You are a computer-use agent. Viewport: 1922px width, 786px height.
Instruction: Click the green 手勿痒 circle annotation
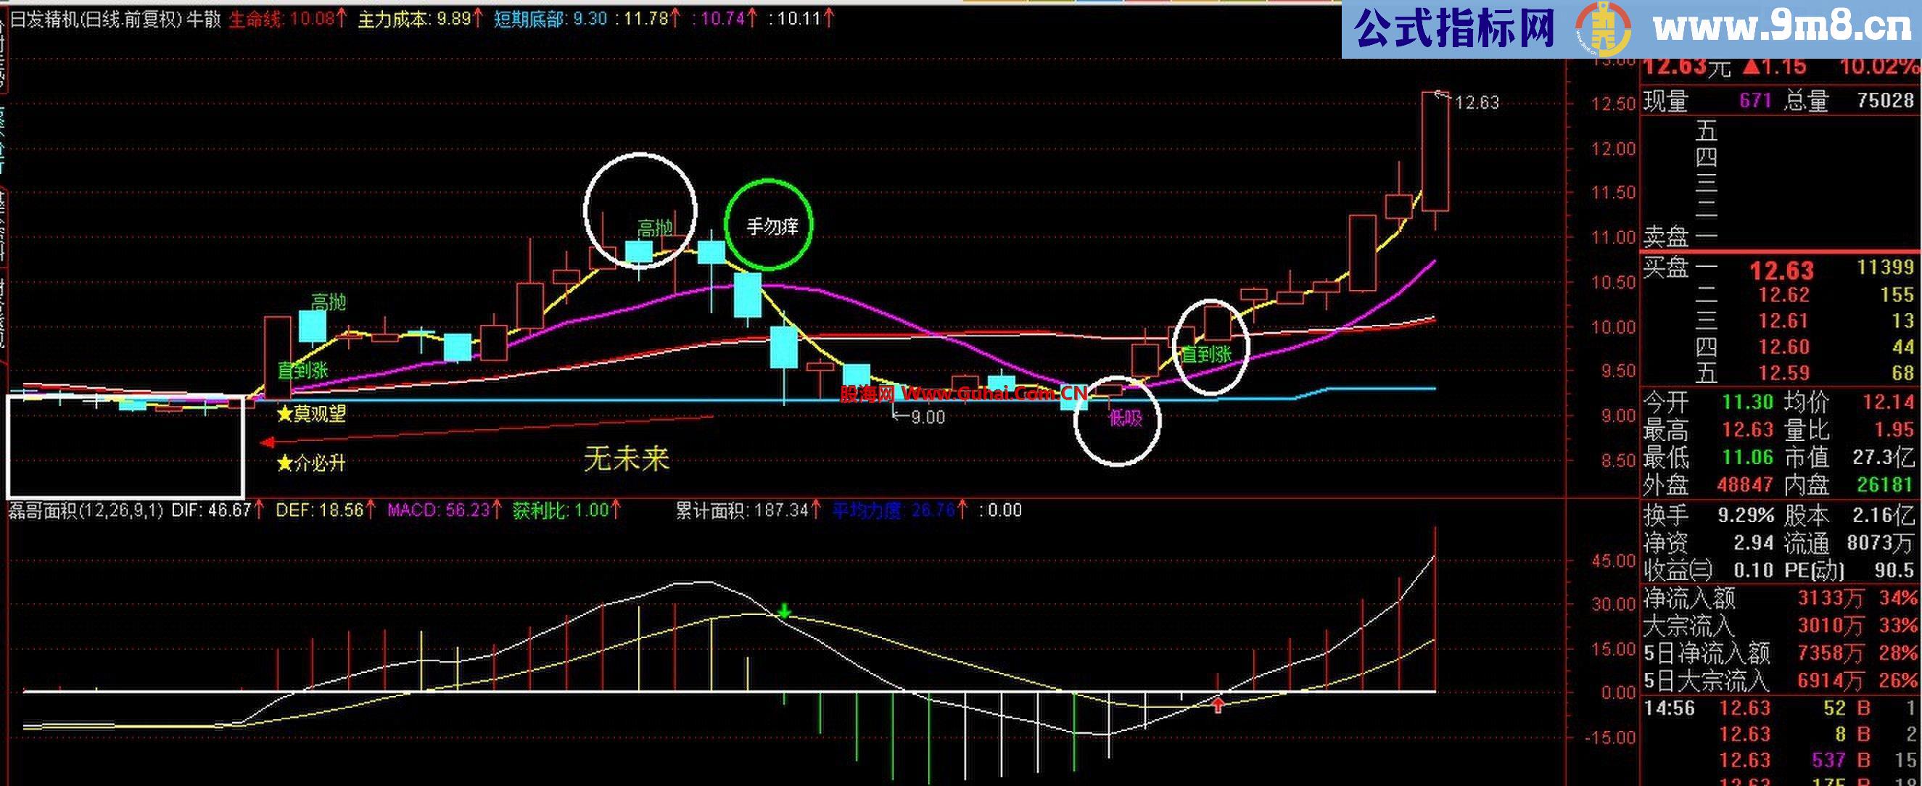pyautogui.click(x=768, y=225)
